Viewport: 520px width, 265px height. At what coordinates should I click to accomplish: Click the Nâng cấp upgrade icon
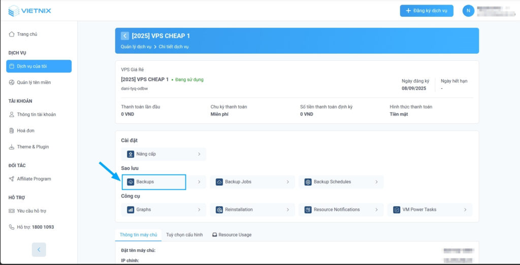(131, 154)
